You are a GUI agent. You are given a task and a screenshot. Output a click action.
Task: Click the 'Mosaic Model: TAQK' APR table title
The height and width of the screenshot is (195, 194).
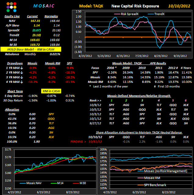pyautogui.click(x=127, y=63)
